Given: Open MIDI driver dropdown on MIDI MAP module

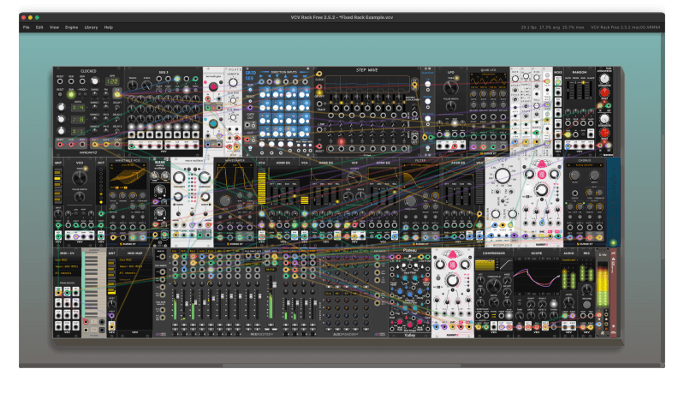Looking at the screenshot, I should [x=135, y=260].
